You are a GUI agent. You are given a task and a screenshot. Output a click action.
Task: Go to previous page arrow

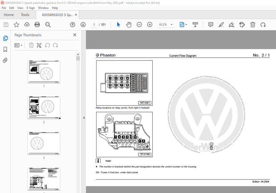coord(73,25)
